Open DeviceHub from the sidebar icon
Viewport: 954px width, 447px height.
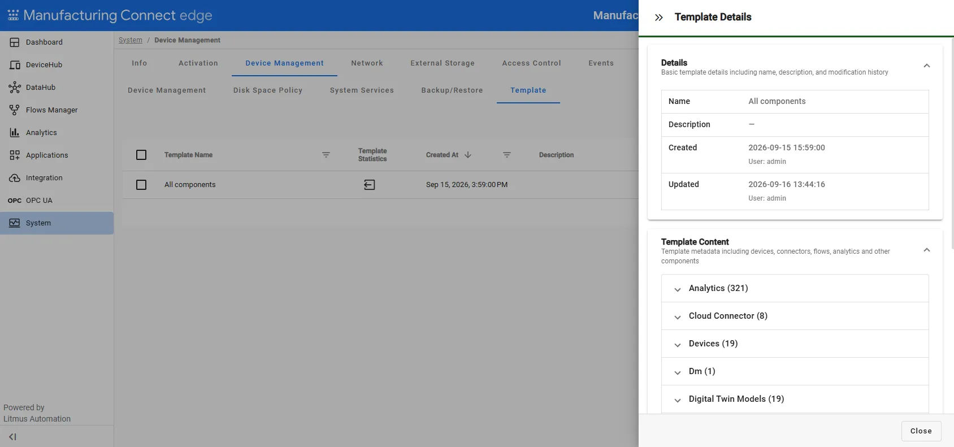click(x=15, y=65)
